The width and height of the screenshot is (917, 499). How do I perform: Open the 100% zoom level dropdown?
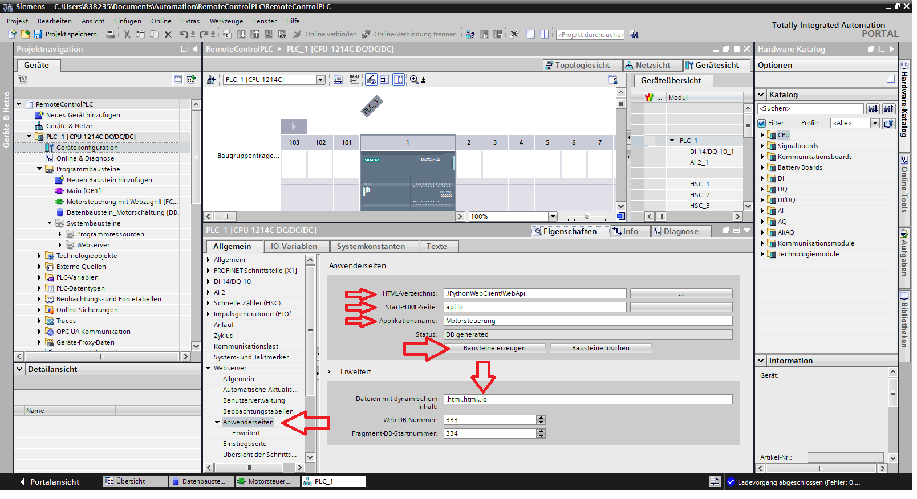[x=552, y=216]
